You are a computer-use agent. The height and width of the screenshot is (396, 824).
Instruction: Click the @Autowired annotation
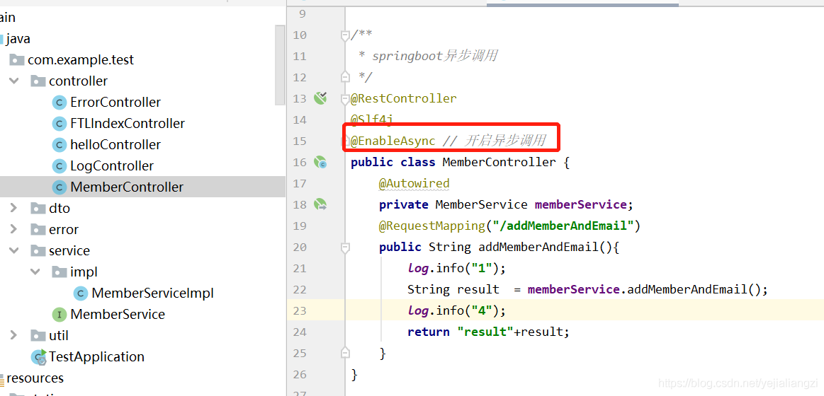414,183
